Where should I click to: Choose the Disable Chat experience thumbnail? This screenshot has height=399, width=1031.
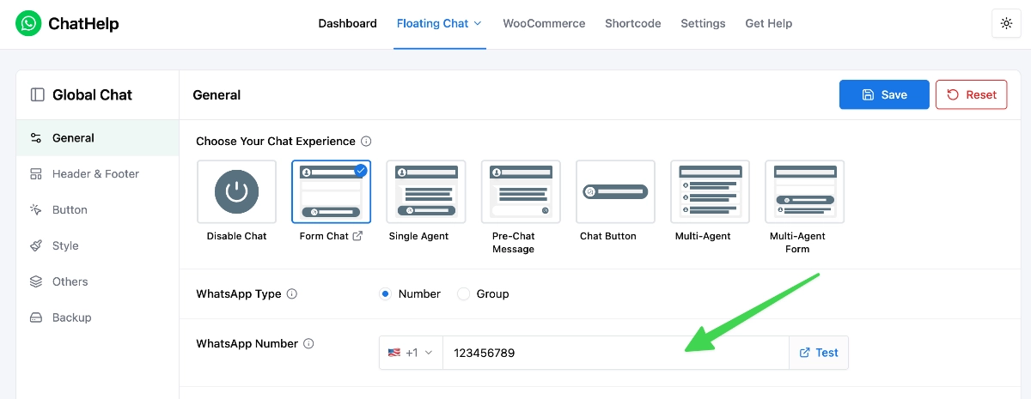tap(237, 191)
